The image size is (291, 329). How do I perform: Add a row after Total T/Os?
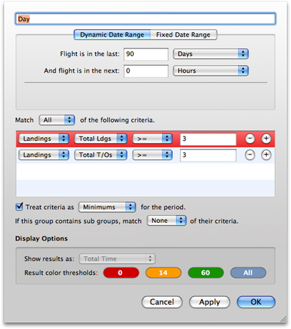coord(266,155)
